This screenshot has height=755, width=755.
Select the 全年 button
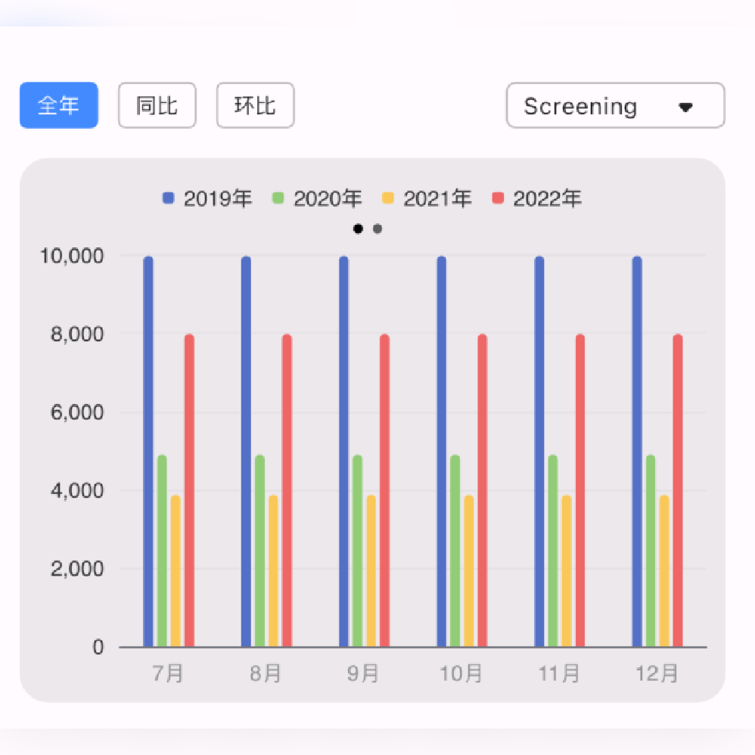58,105
